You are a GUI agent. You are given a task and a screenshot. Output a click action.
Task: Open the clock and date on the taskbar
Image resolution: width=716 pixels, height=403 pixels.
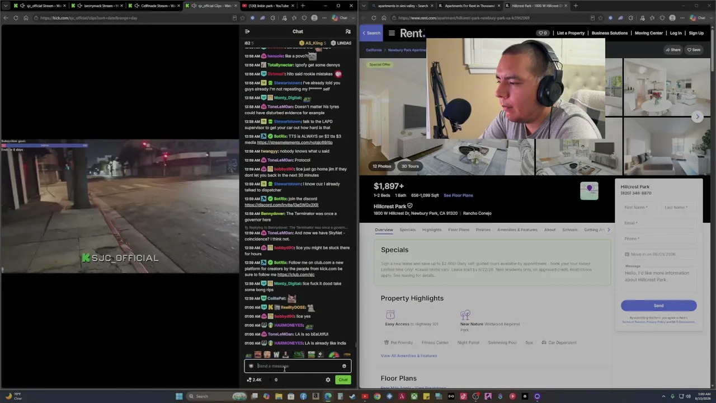click(702, 396)
